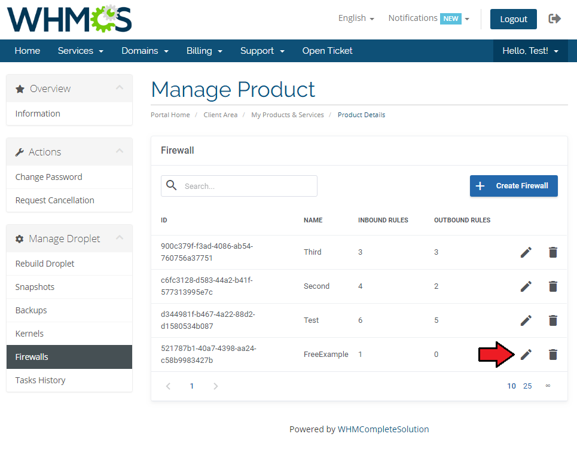Click ID d344981f-b467-4a22-88d2-d1580534b087

(x=208, y=320)
